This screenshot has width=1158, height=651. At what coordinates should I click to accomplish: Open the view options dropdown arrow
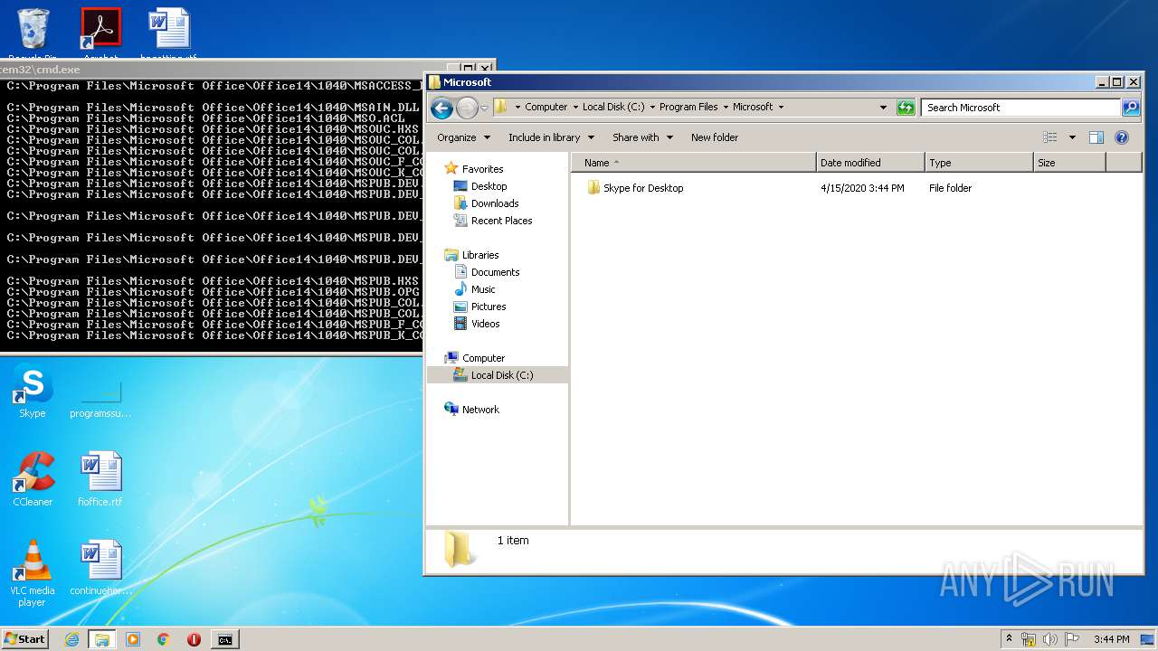tap(1072, 137)
